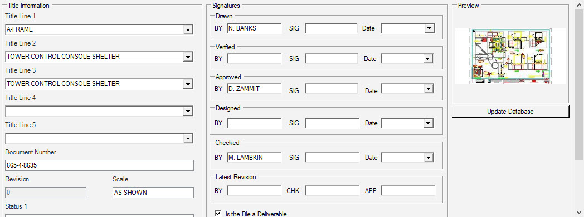The width and height of the screenshot is (584, 217).
Task: Click the Drawn BY field containing N. BANKS
Action: pyautogui.click(x=254, y=28)
